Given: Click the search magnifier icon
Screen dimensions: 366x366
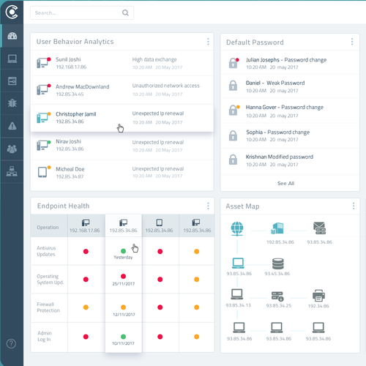Looking at the screenshot, I should [125, 12].
